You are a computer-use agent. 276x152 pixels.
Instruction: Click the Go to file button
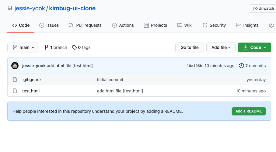(x=189, y=47)
